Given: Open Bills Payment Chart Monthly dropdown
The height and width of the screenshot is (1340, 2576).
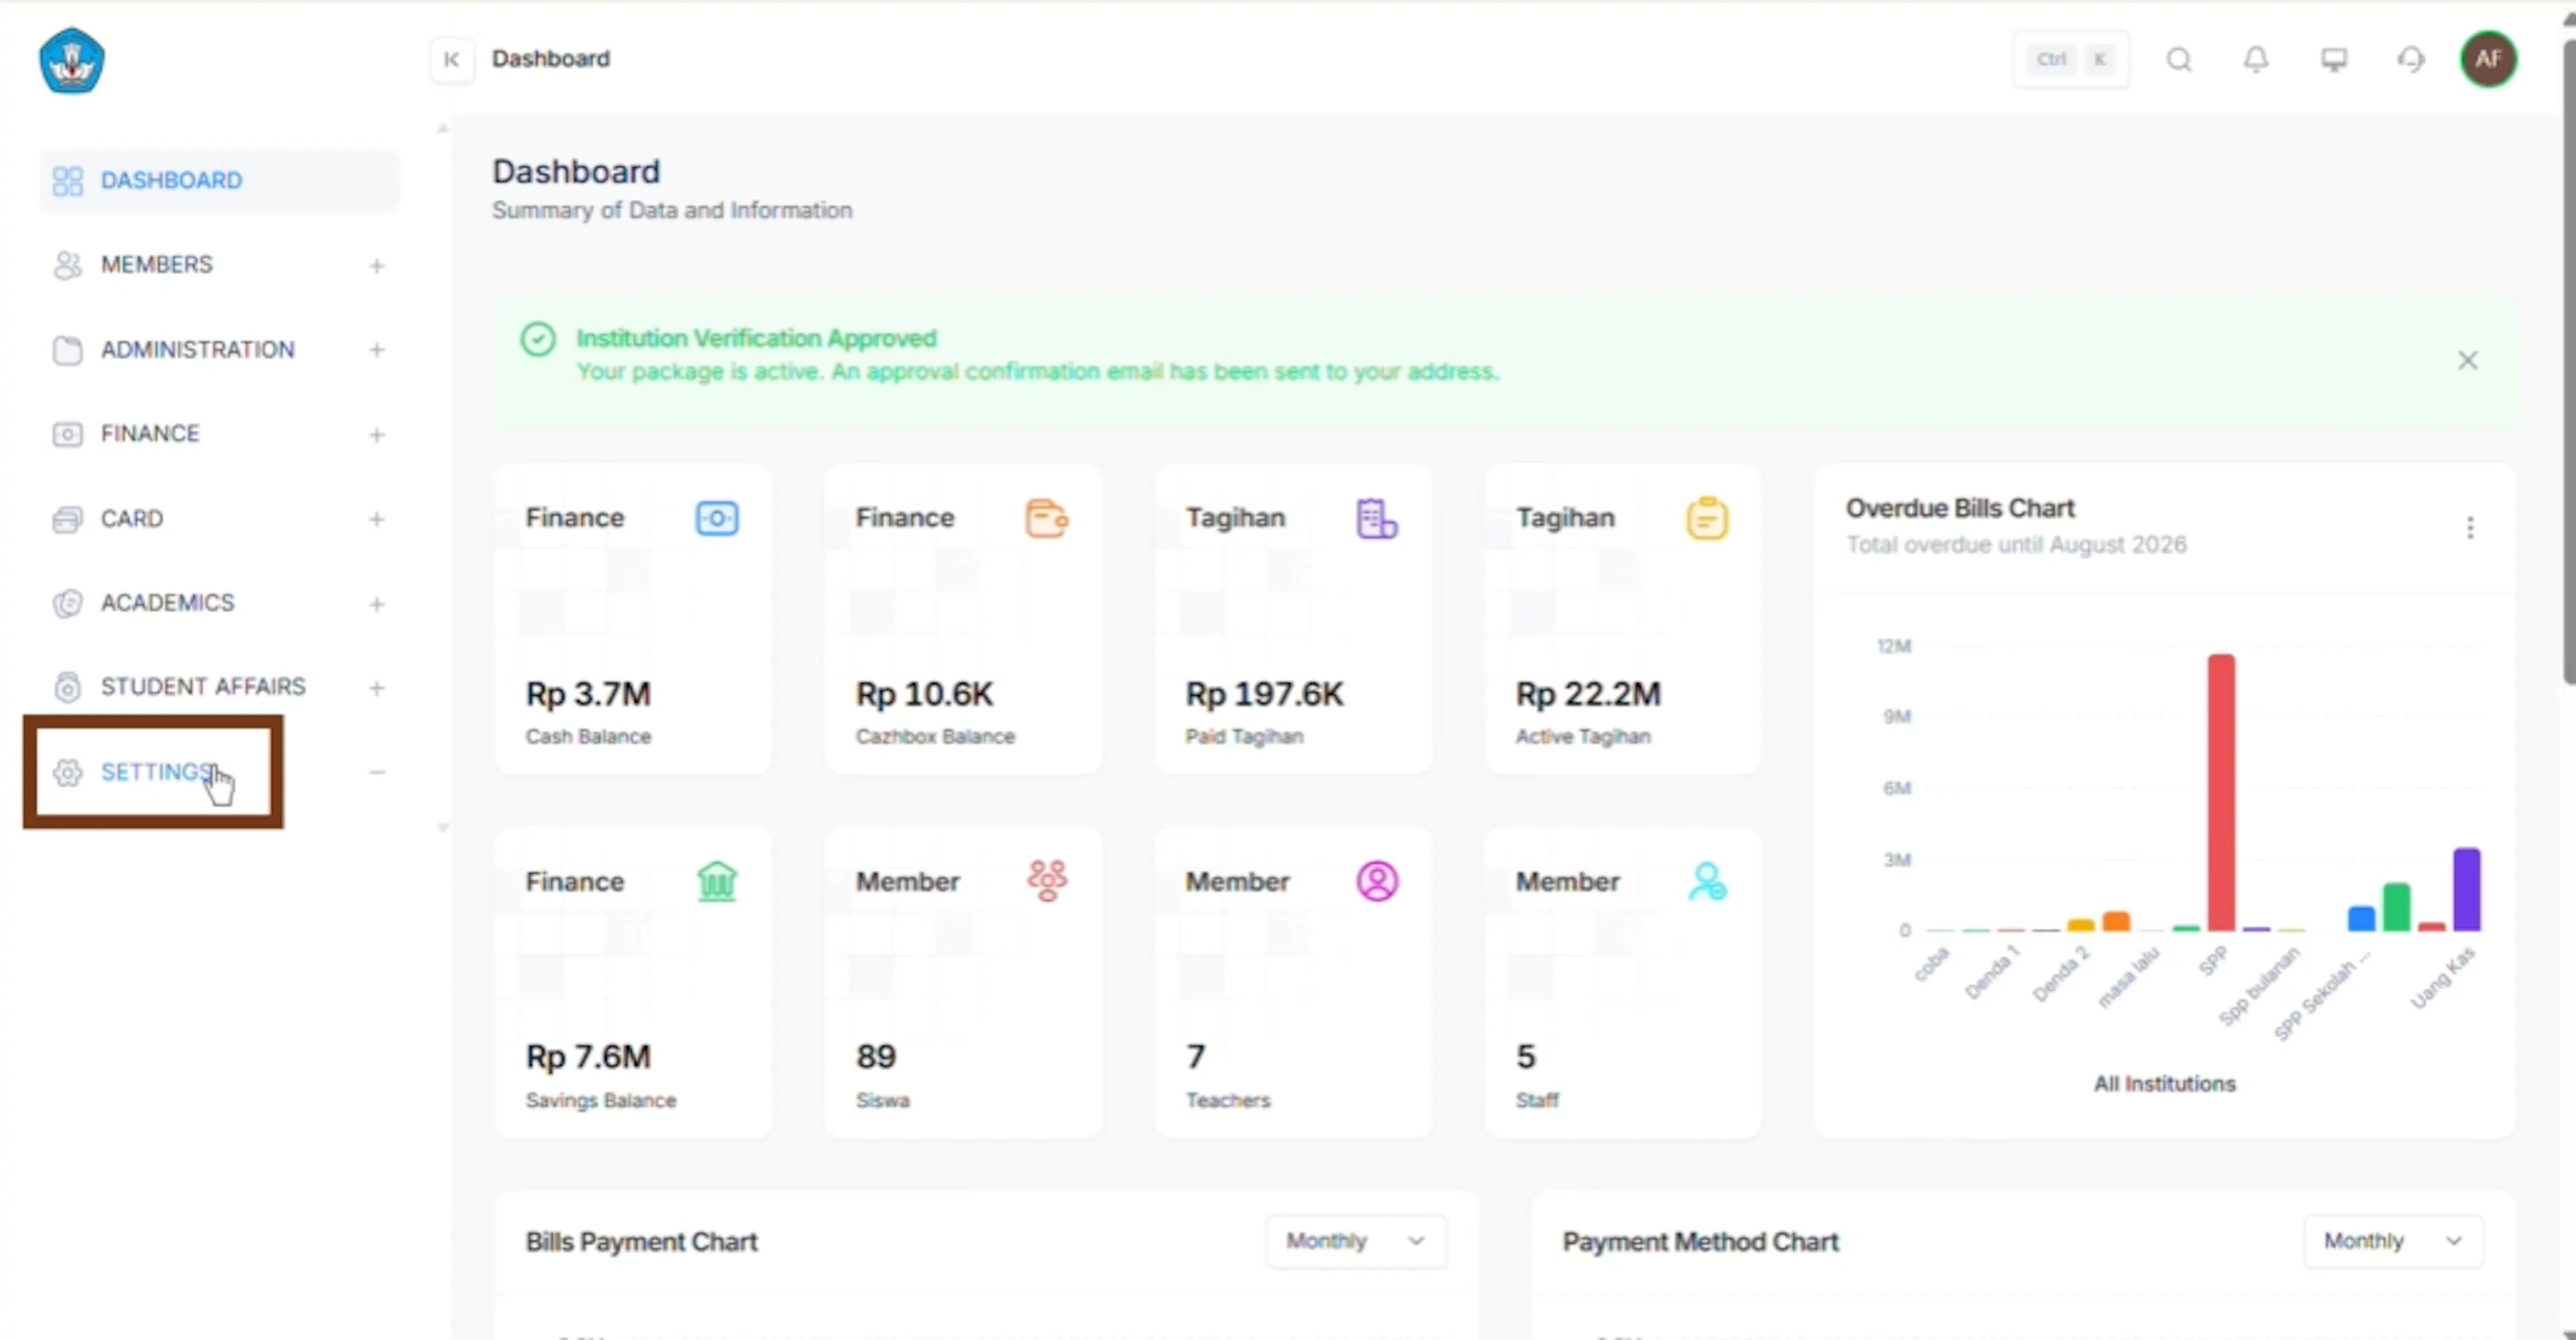Looking at the screenshot, I should tap(1355, 1241).
